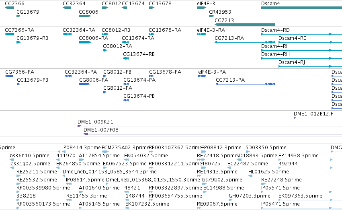Select transcript CG7213-RA
342x210 pixels.
coord(229,38)
